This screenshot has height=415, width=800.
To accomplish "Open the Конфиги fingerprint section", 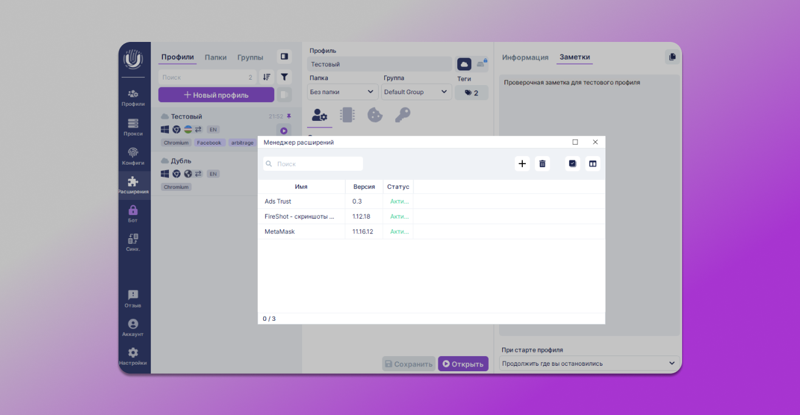I will click(x=133, y=156).
